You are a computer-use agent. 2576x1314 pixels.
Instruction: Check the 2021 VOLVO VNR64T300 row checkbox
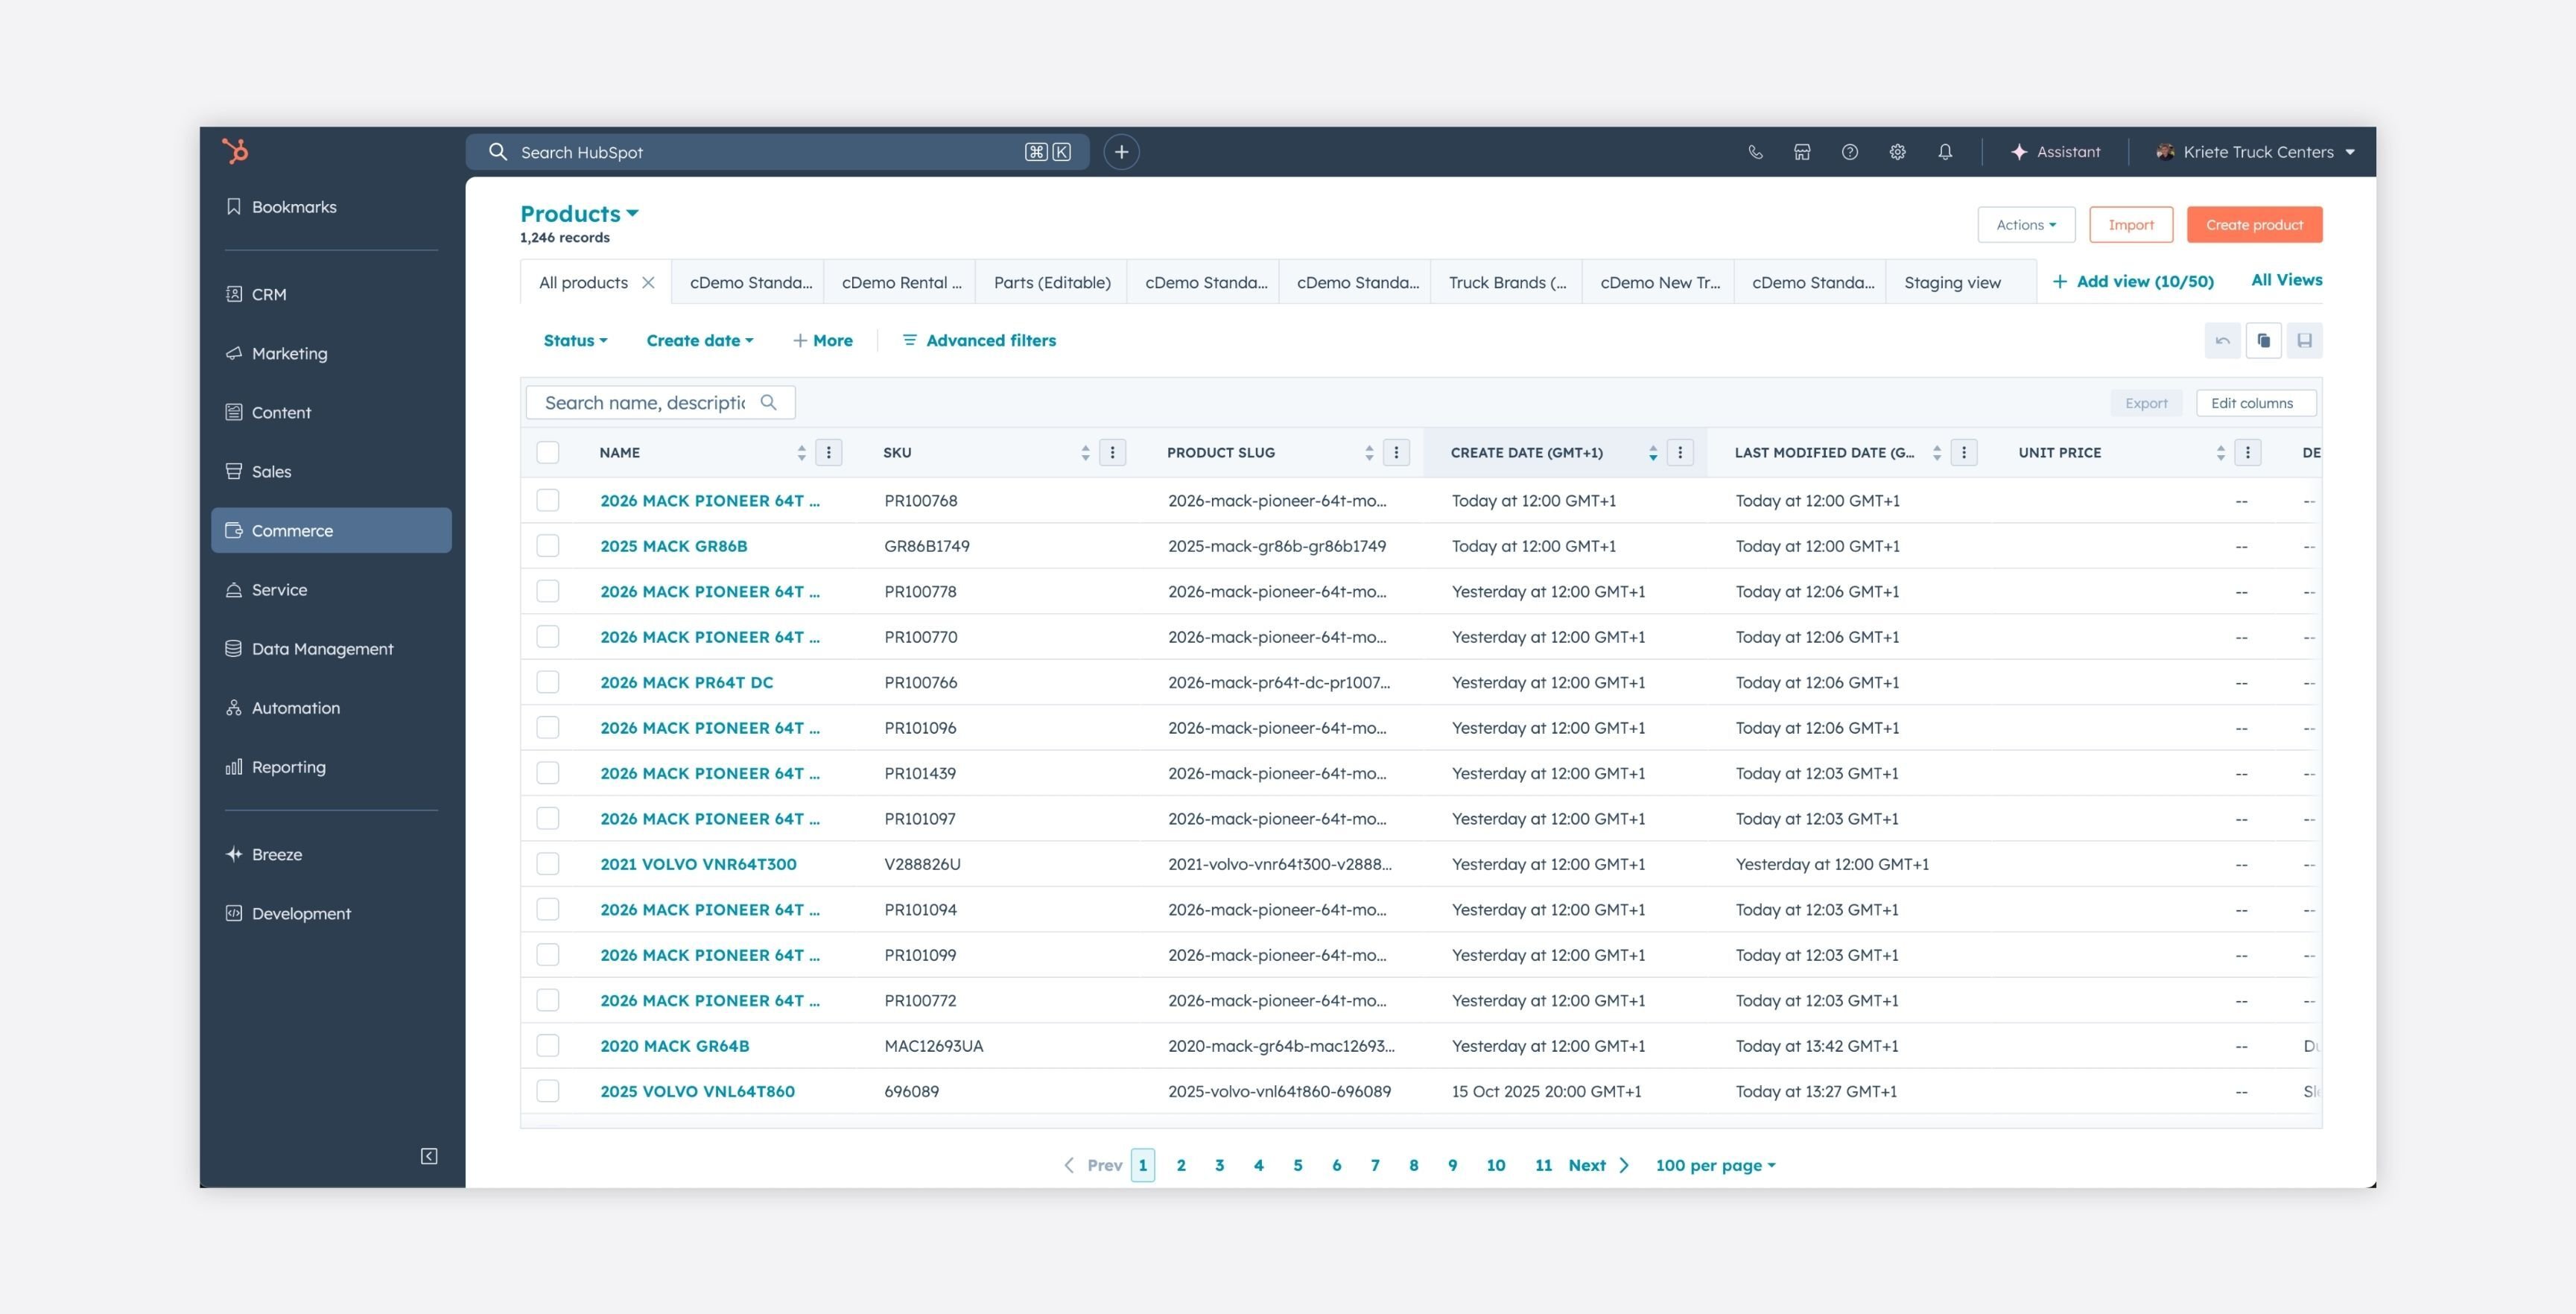548,864
